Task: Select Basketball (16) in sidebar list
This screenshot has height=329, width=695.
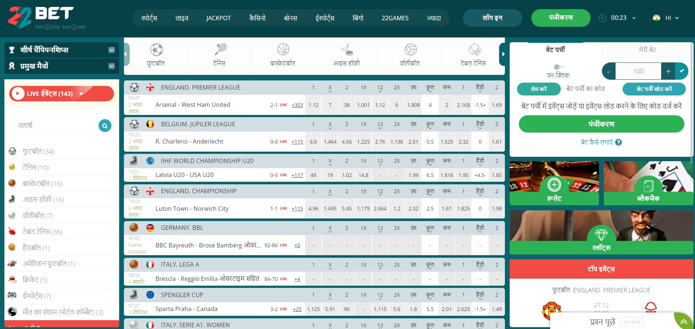Action: (x=62, y=184)
